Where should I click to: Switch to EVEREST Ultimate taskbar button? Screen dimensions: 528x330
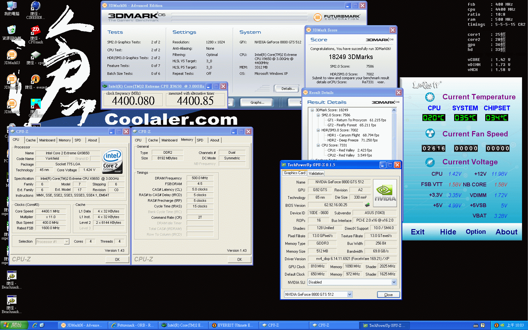[233, 325]
